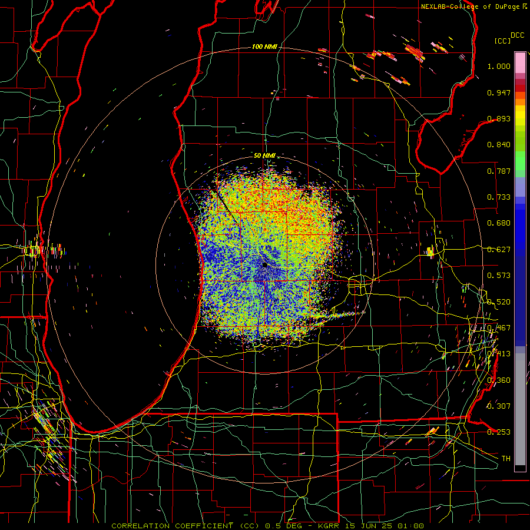Click the 0.893 legend value

(499, 118)
